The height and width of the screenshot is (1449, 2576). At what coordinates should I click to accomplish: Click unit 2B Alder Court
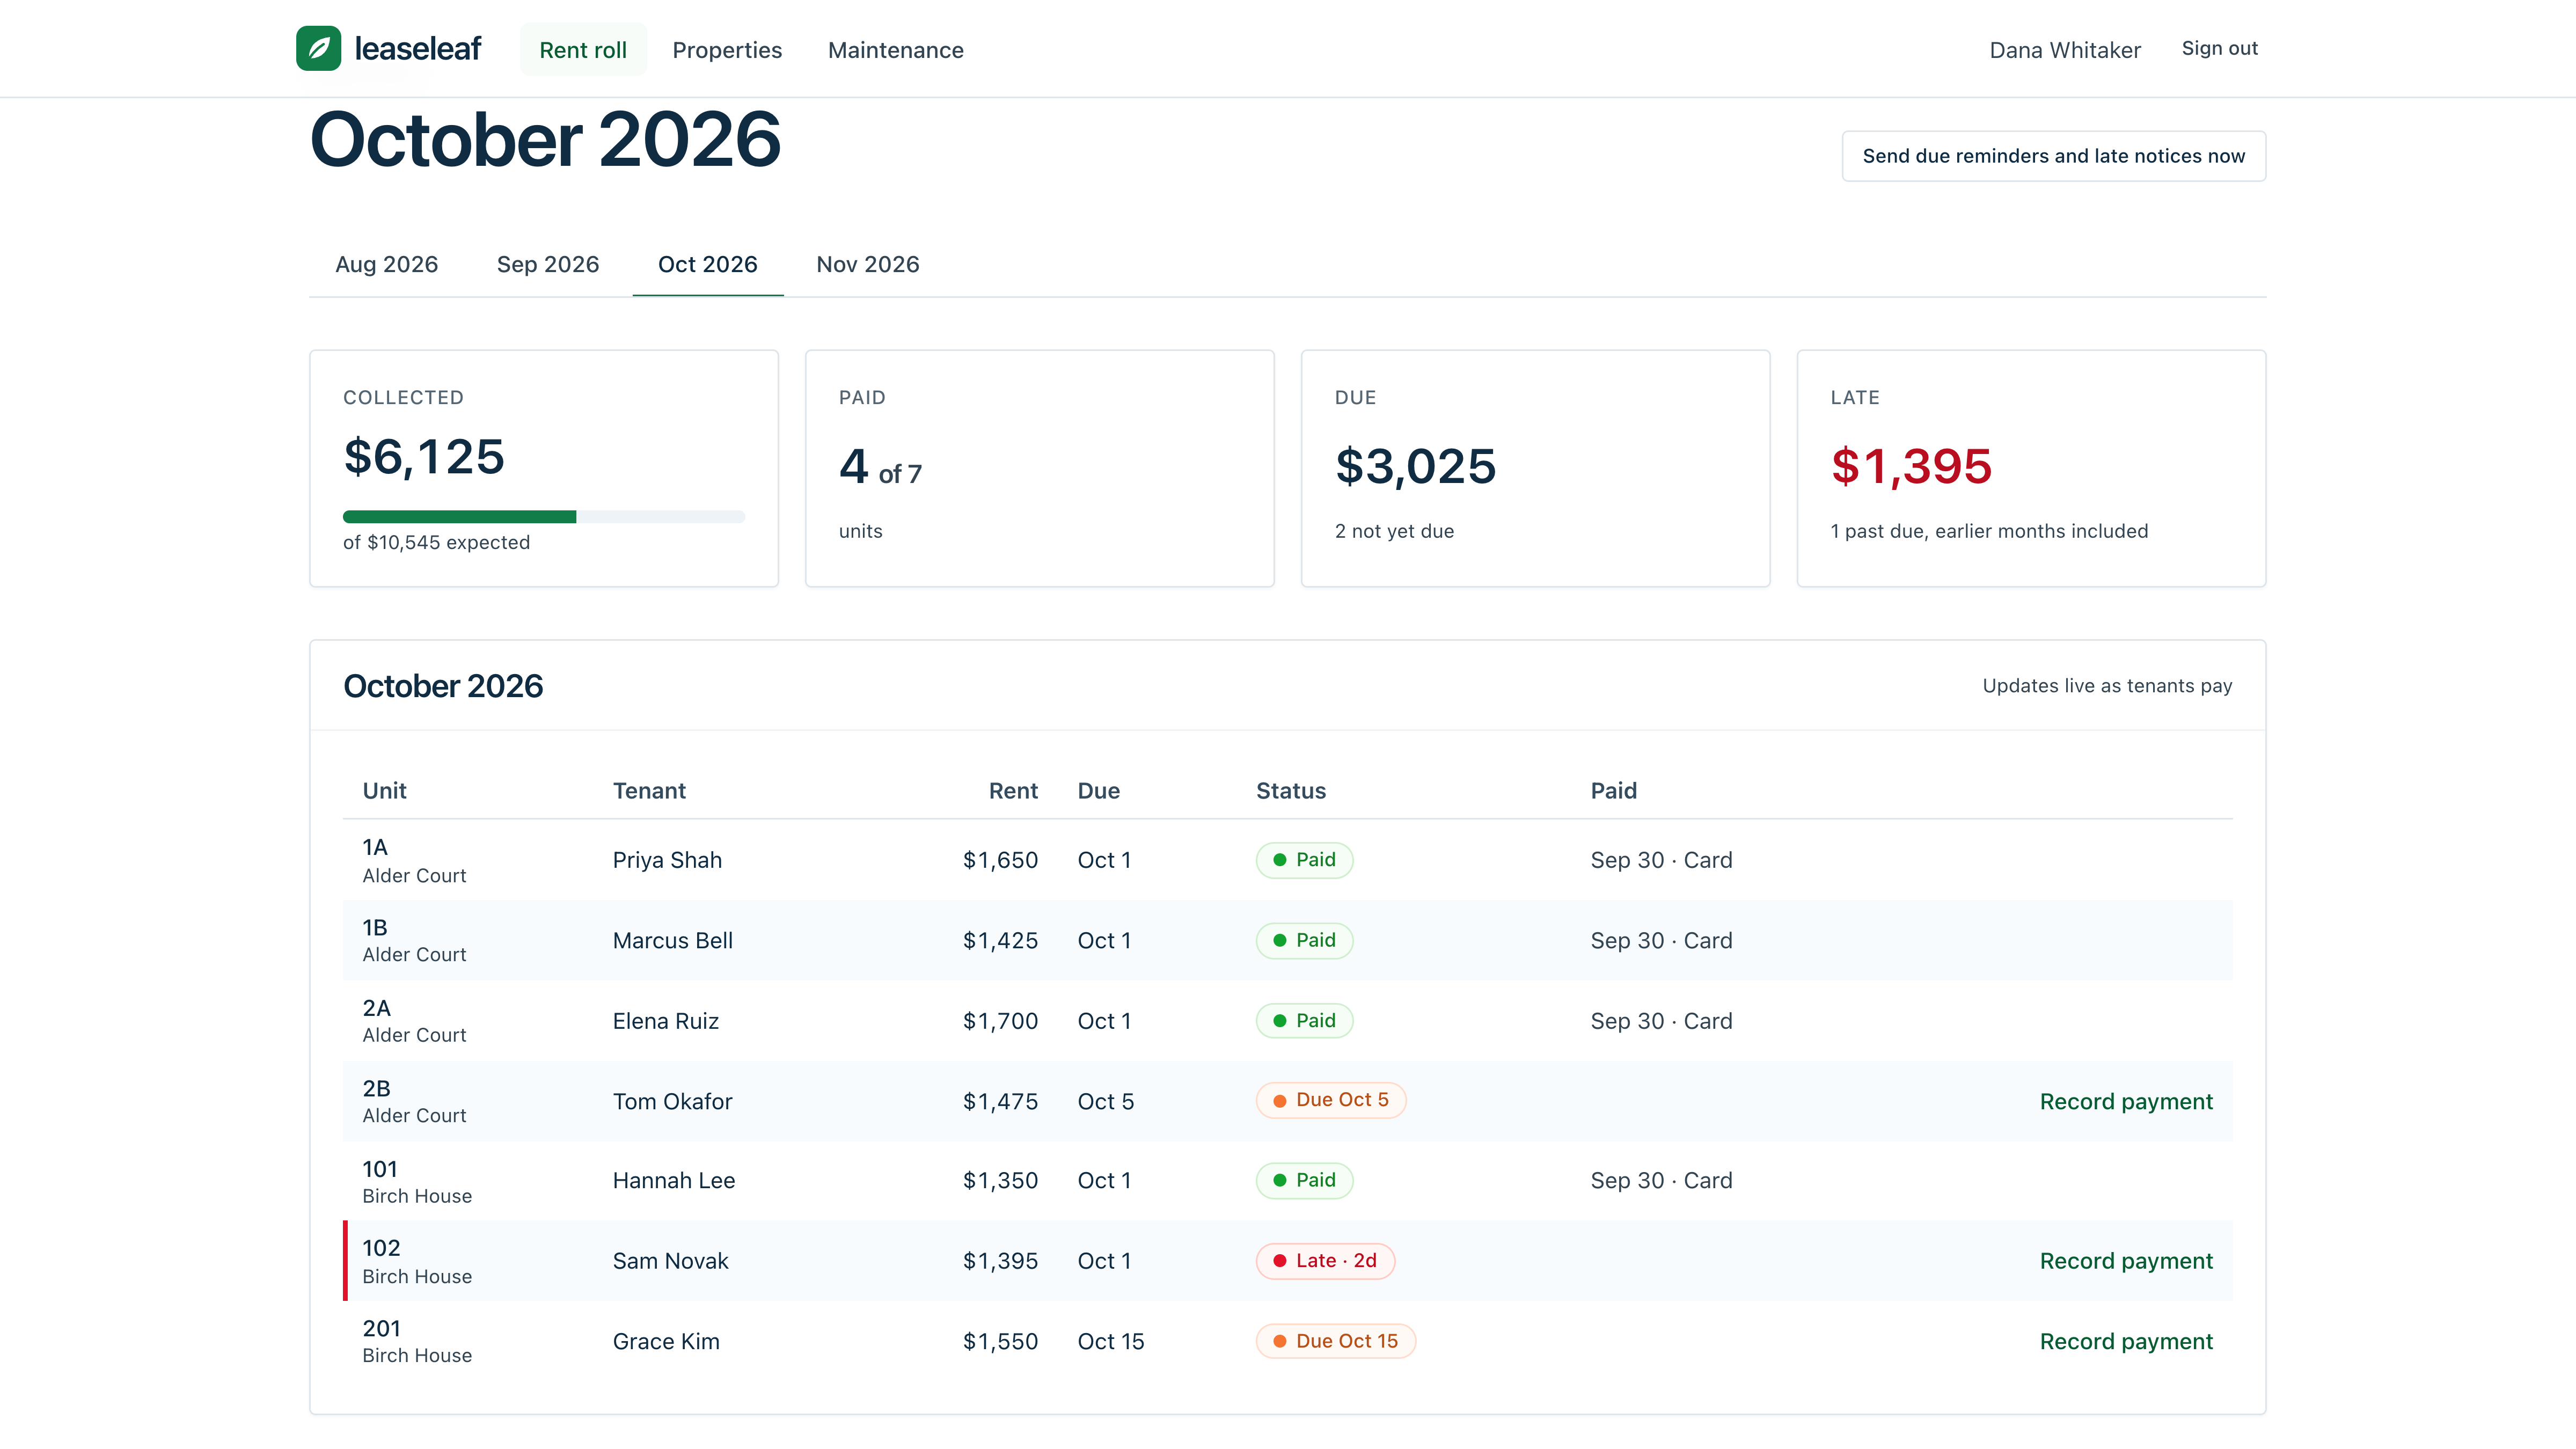point(414,1101)
